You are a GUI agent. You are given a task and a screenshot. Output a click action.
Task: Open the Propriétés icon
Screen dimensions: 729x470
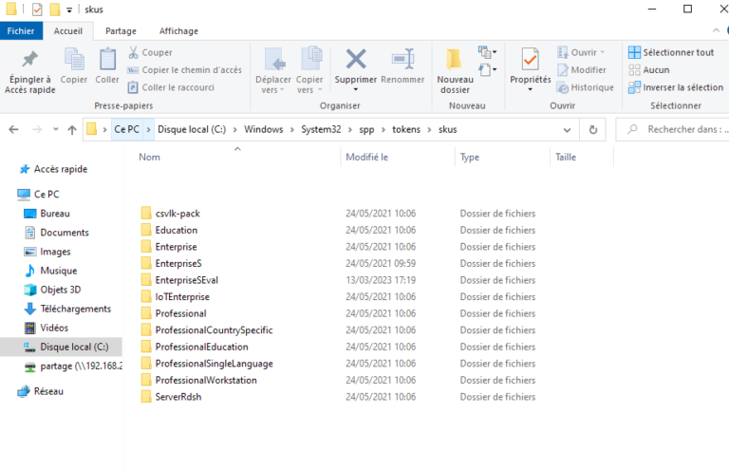click(x=530, y=61)
